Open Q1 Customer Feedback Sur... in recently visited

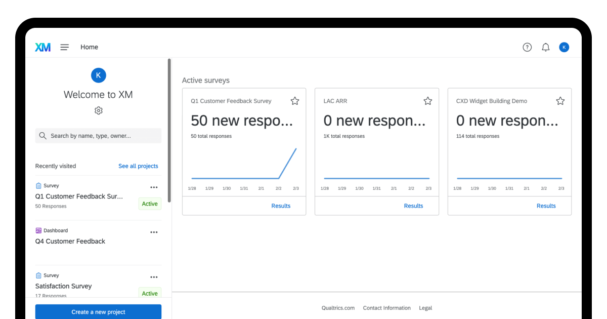pyautogui.click(x=79, y=196)
